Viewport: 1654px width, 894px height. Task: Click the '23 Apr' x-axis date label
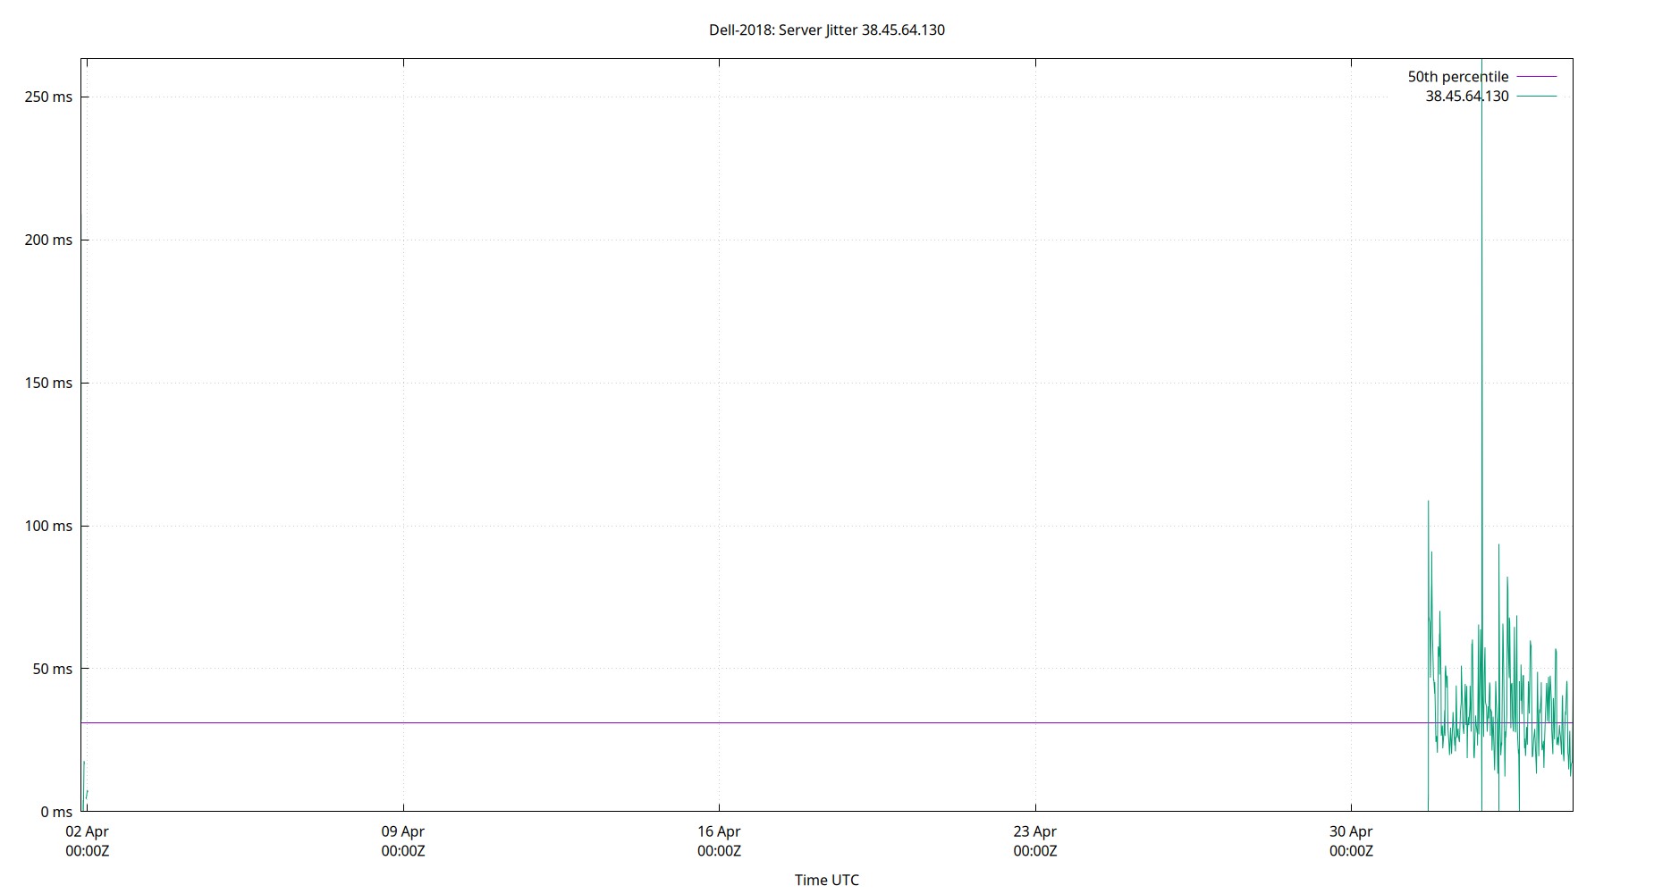tap(1035, 831)
